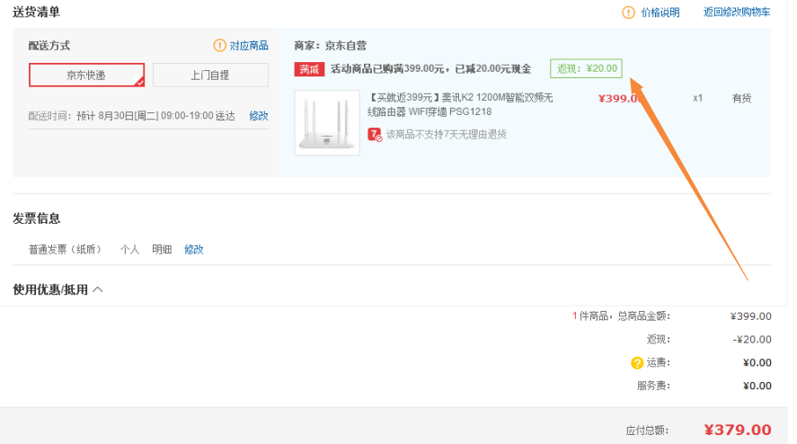Image resolution: width=797 pixels, height=444 pixels.
Task: Click the 7-day no-return policy text
Action: (x=446, y=134)
